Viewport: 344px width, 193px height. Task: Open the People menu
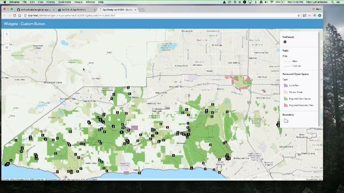[x=78, y=2]
